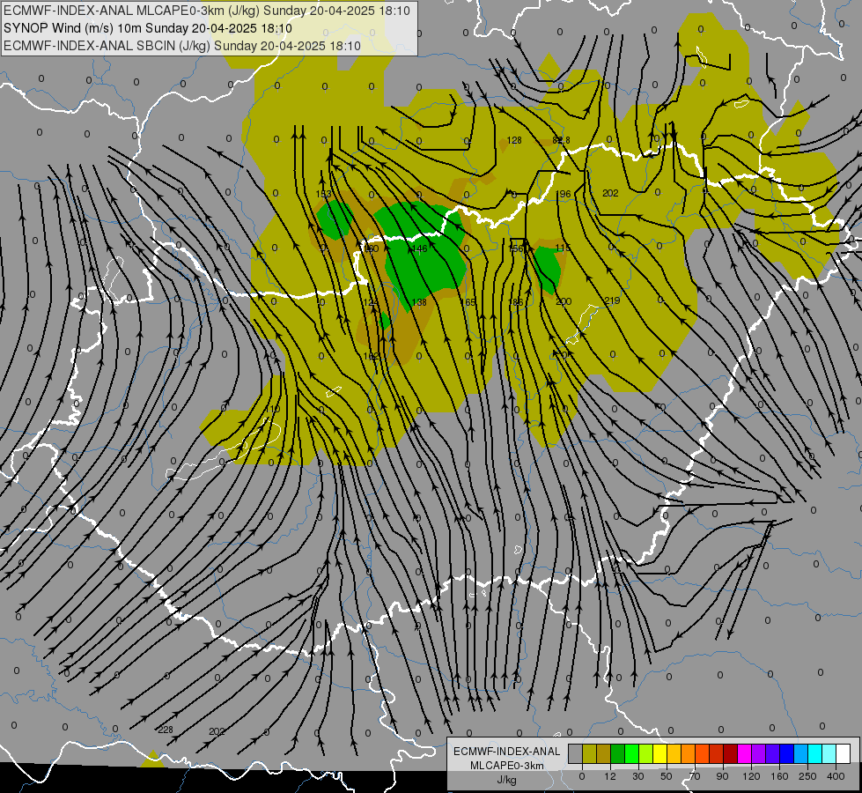Select the legend tick value 50

(667, 776)
